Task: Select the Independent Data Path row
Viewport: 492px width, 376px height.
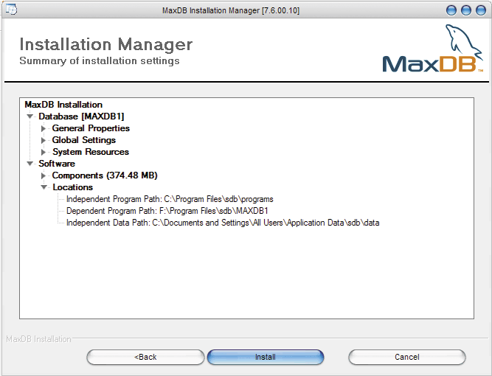Action: (223, 223)
